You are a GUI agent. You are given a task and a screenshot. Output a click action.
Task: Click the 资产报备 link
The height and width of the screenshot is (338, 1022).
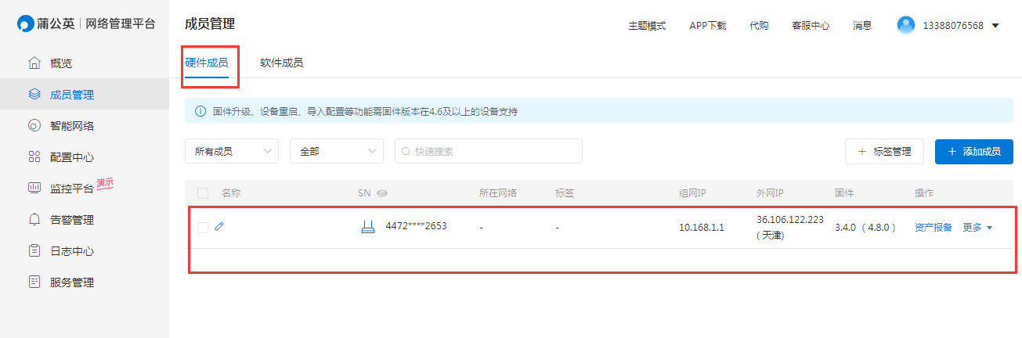coord(934,228)
